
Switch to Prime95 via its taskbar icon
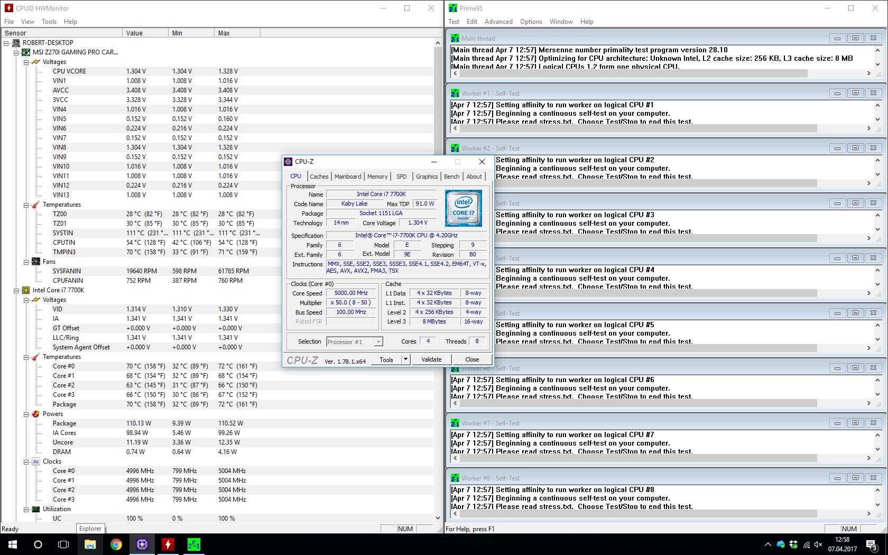(194, 544)
